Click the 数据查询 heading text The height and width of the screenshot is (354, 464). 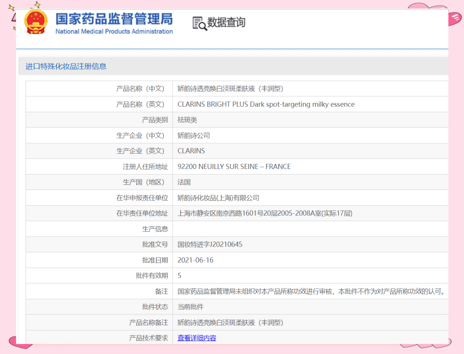(x=226, y=22)
